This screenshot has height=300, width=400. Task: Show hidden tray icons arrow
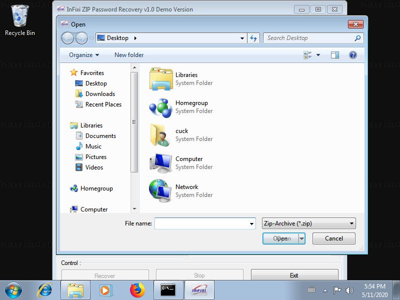tap(325, 290)
